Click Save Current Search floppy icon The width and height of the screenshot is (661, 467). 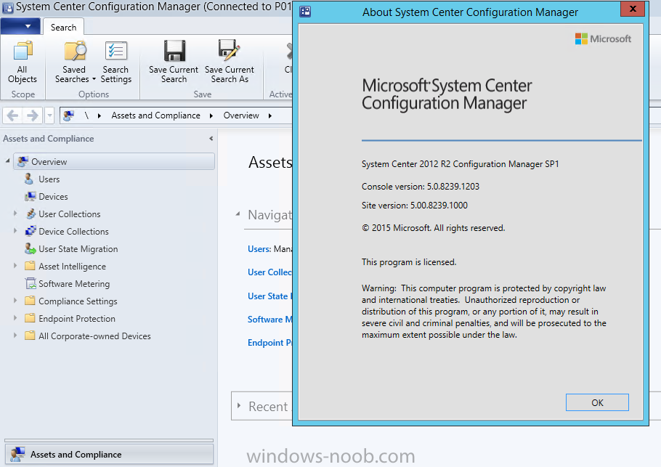click(174, 51)
